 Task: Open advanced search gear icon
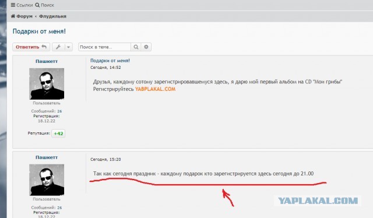146,47
